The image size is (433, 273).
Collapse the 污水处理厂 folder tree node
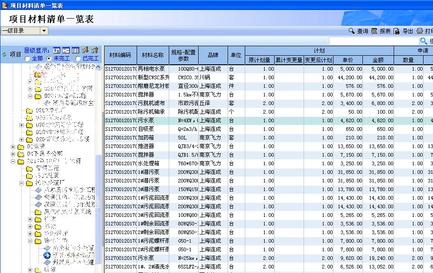pos(22,183)
